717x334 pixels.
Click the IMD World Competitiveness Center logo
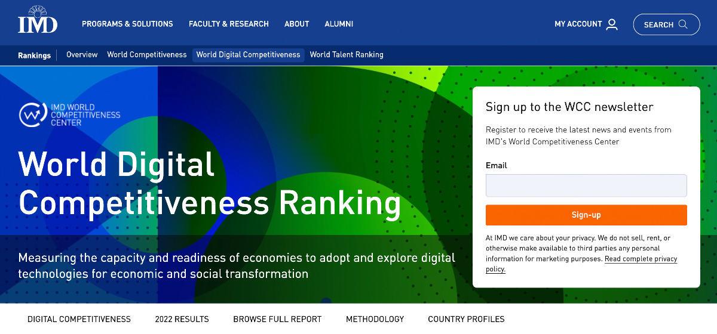[x=70, y=115]
